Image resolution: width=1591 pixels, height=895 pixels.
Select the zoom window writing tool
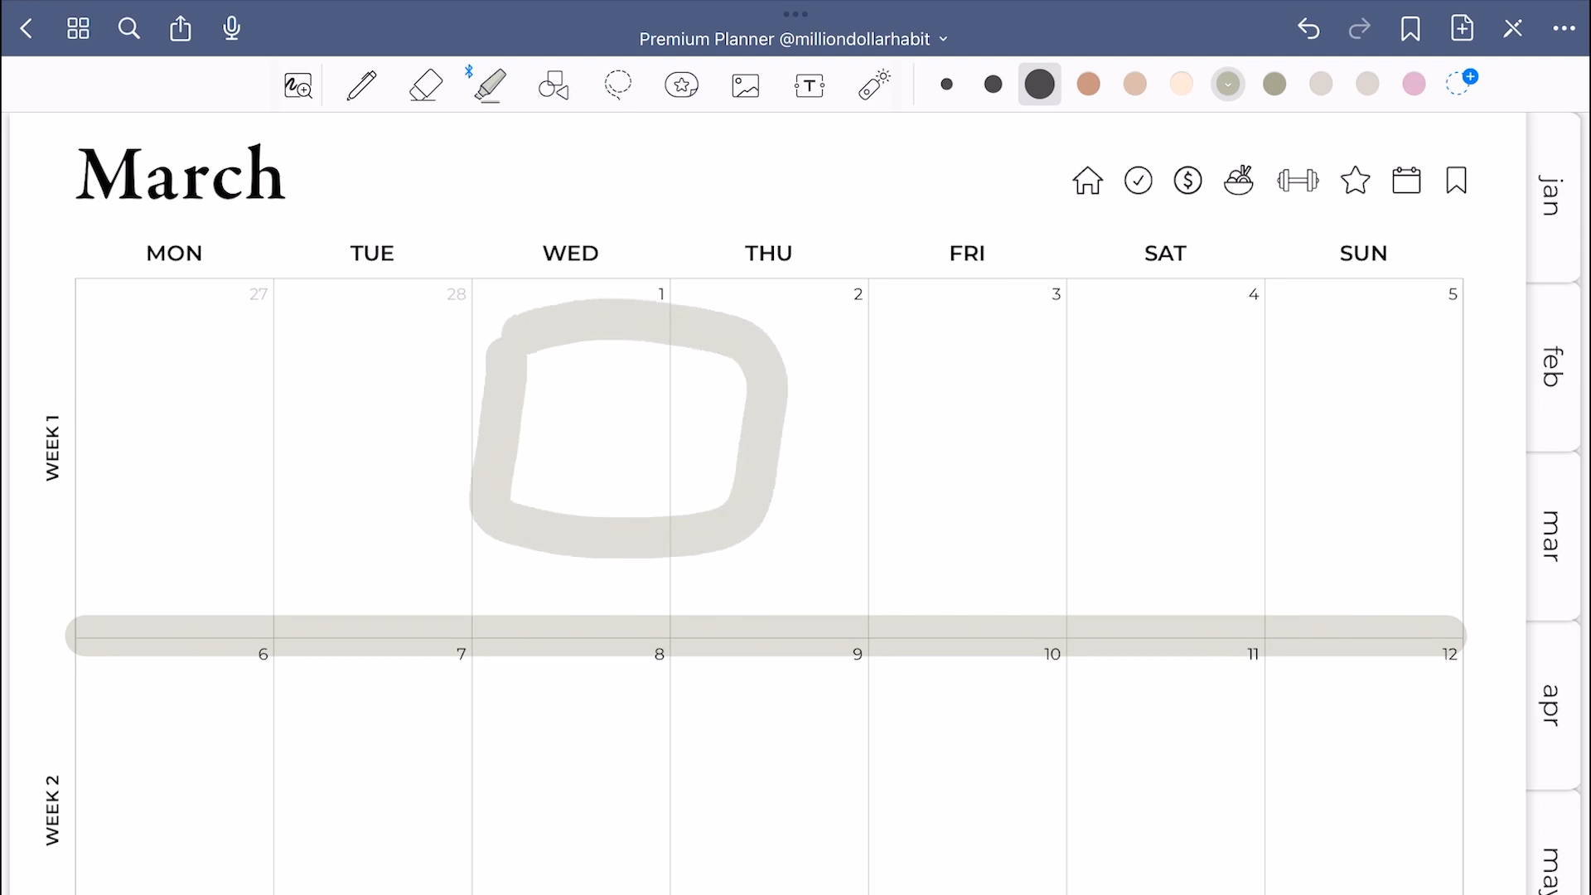(298, 85)
